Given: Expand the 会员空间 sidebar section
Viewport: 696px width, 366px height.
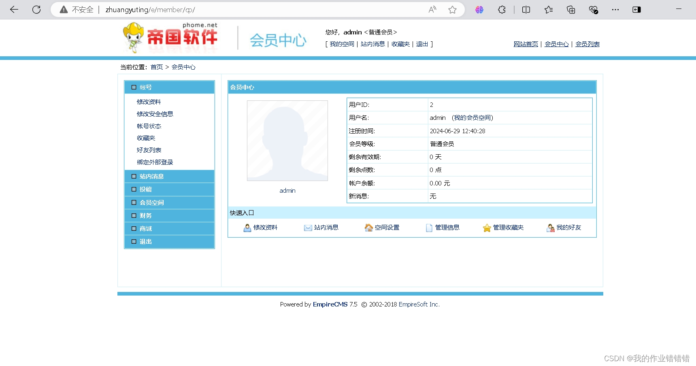Looking at the screenshot, I should [169, 202].
